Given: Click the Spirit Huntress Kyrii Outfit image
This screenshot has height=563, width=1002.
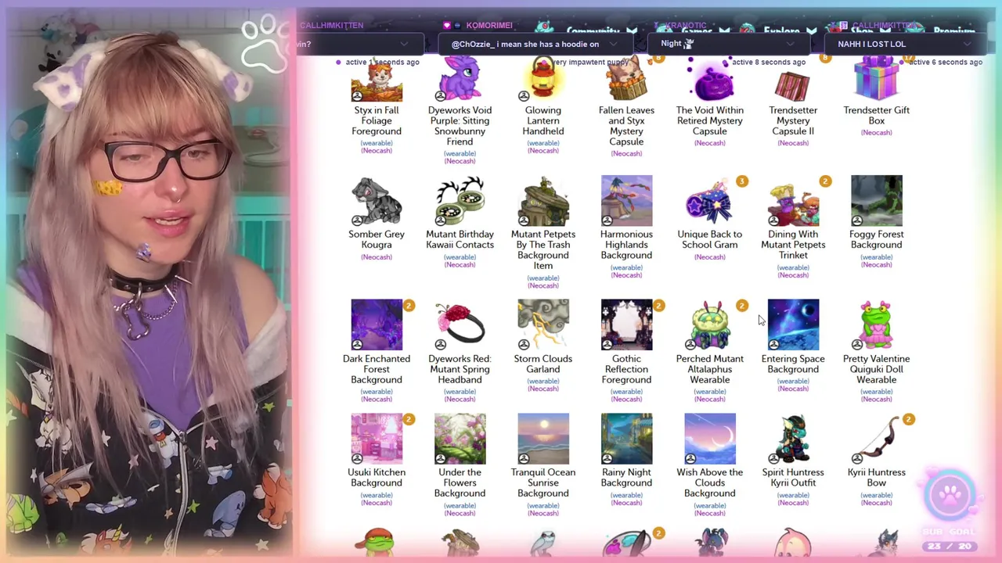Looking at the screenshot, I should tap(793, 439).
